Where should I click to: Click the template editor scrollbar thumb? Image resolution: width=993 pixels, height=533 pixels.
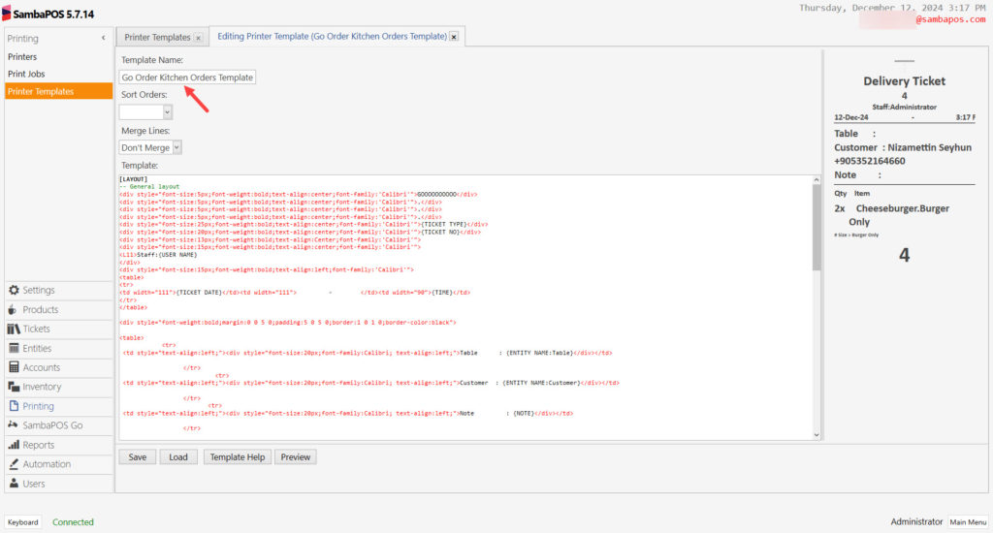pos(817,228)
